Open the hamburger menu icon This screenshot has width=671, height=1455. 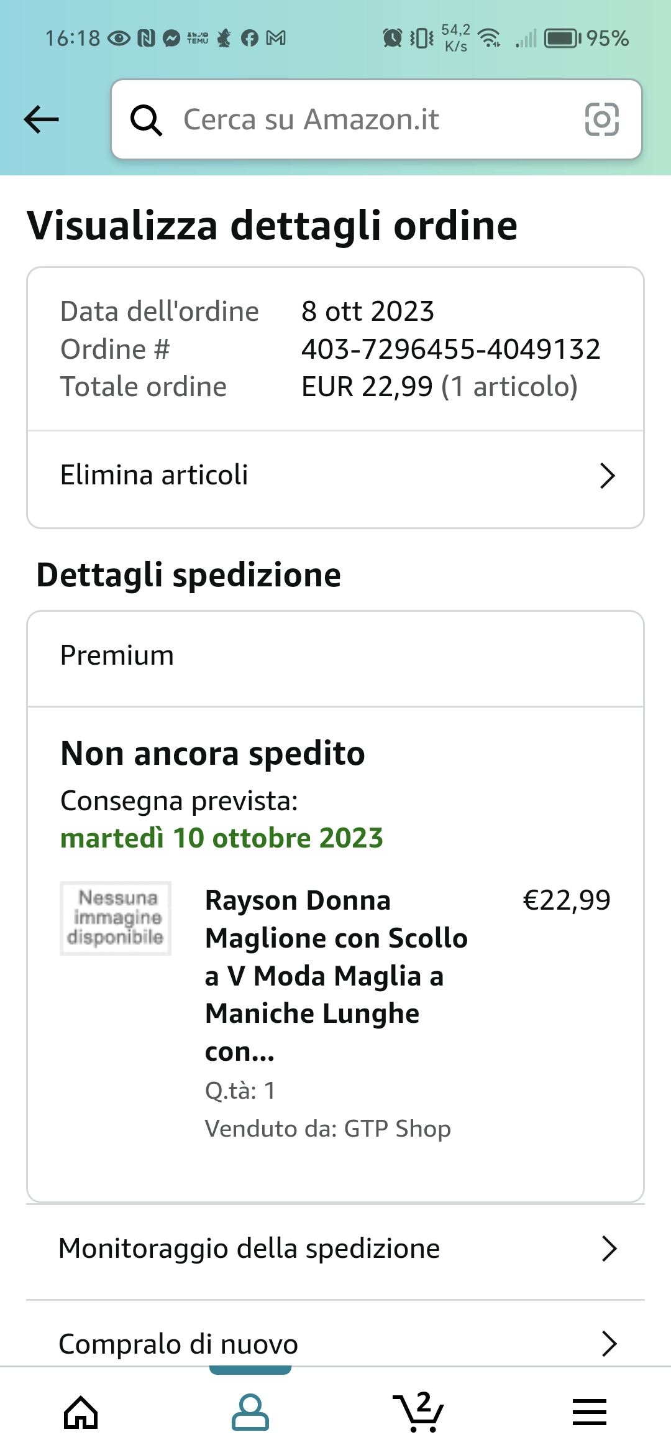[589, 1412]
